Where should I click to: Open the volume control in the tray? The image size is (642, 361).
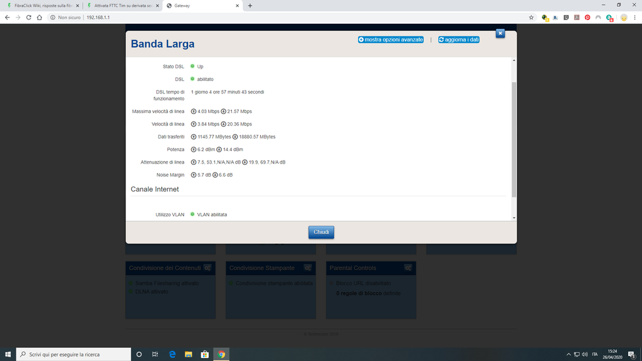point(585,355)
